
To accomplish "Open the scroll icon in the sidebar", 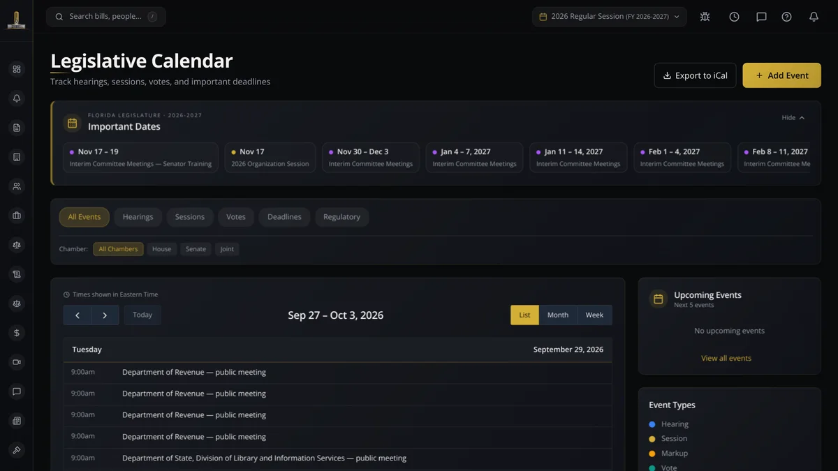I will pyautogui.click(x=17, y=274).
